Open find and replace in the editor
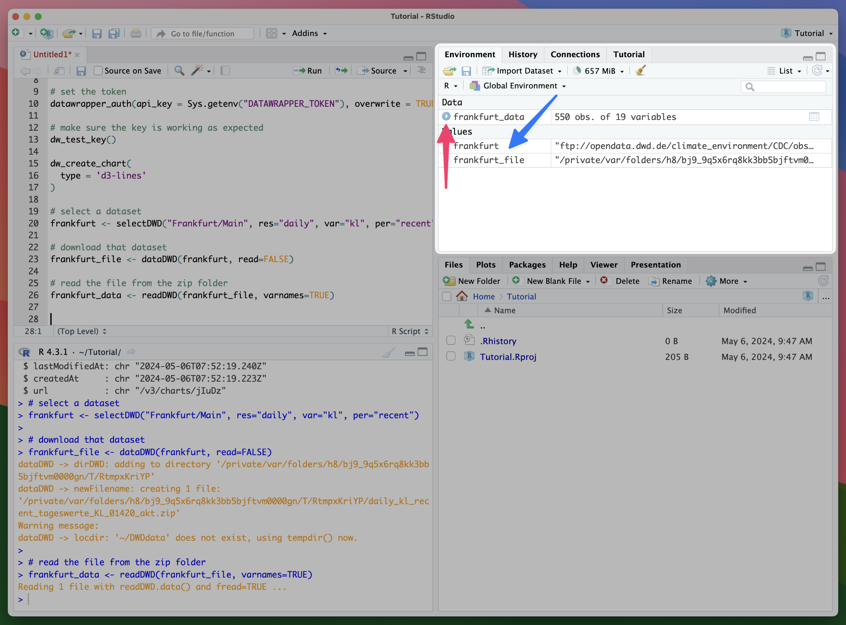The height and width of the screenshot is (625, 846). coord(179,70)
